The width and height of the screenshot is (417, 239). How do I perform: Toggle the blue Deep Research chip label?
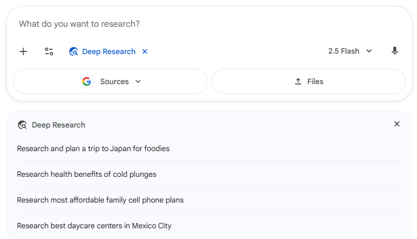[x=109, y=51]
